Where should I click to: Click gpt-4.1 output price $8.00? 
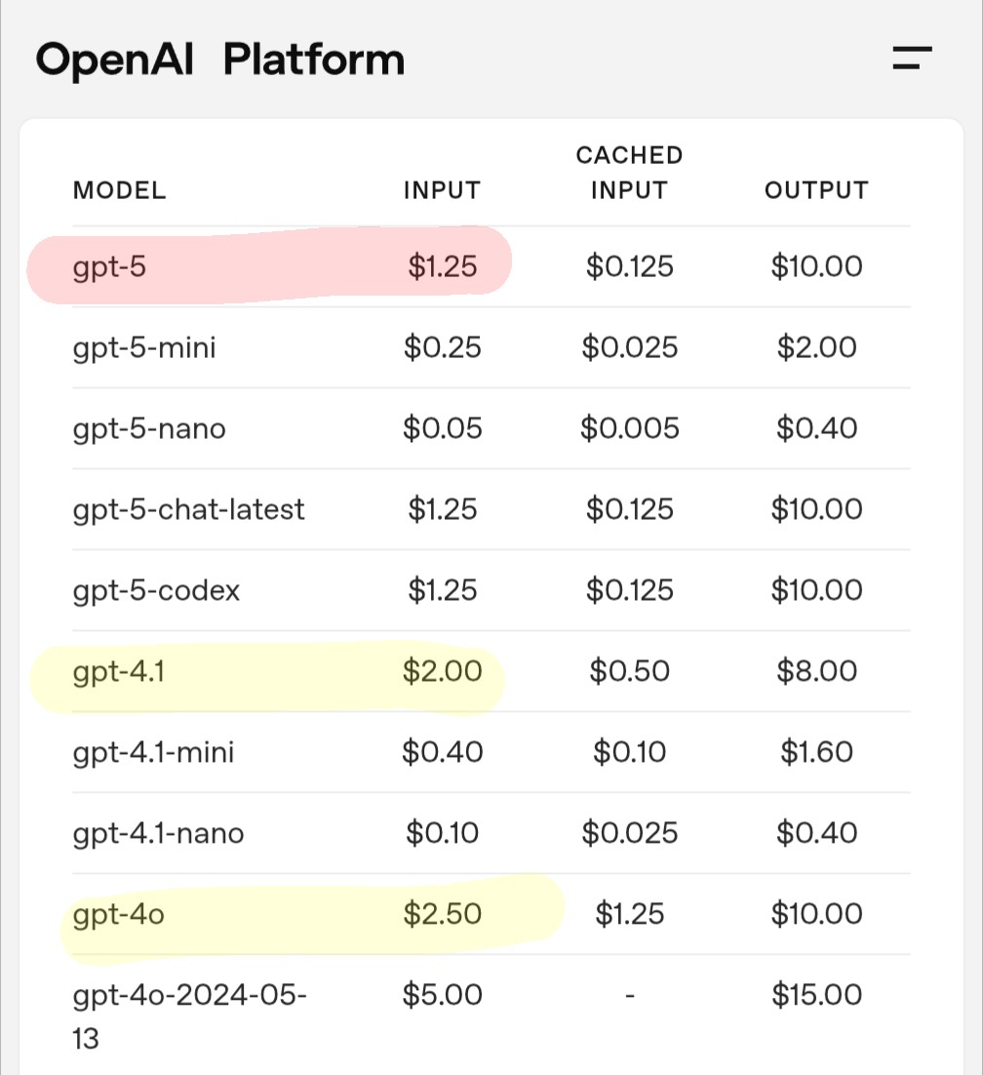pyautogui.click(x=816, y=671)
